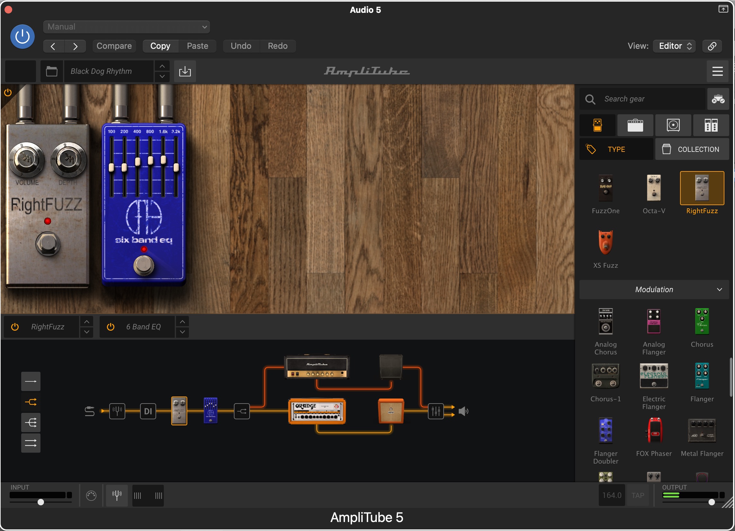Select the mixer block in signal chain

[x=436, y=411]
